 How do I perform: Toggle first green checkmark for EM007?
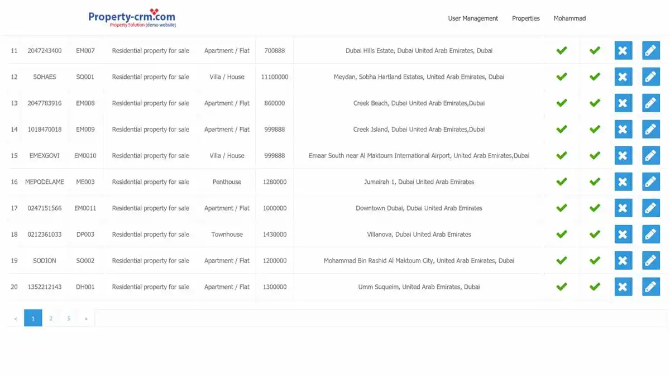(x=562, y=51)
